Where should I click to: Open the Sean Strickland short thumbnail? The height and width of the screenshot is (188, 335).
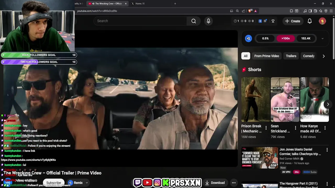click(285, 99)
